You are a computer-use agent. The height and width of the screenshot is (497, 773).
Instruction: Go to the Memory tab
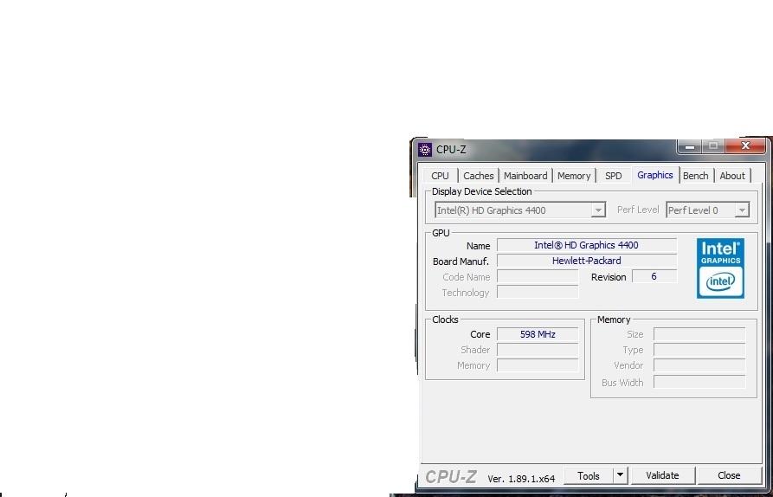(x=574, y=176)
